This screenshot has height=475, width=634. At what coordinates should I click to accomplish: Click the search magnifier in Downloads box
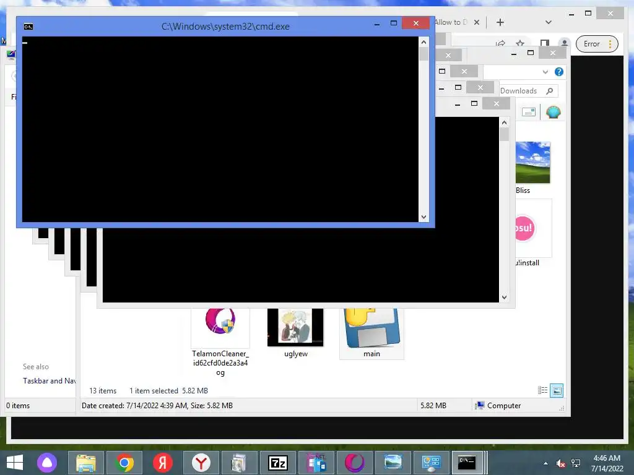click(550, 91)
